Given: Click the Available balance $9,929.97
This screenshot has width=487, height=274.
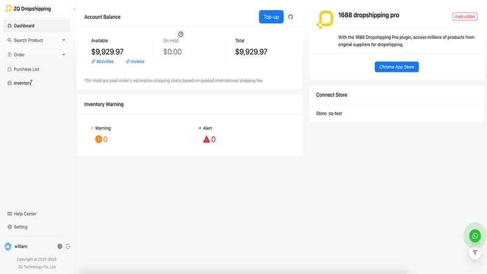Looking at the screenshot, I should point(108,52).
